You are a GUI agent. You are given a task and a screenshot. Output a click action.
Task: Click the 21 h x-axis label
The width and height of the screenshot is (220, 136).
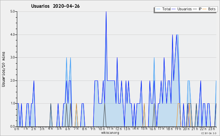tap(194, 129)
